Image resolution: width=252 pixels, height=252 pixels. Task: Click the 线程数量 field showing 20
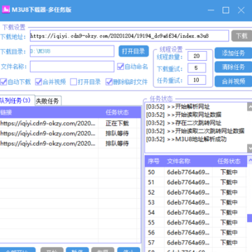197,56
